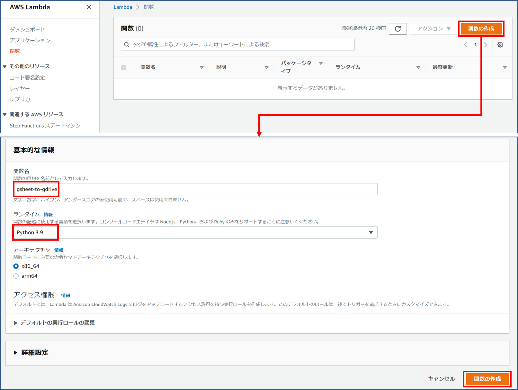This screenshot has width=518, height=390.
Task: Open ダッシュボード in sidebar
Action: pos(27,29)
